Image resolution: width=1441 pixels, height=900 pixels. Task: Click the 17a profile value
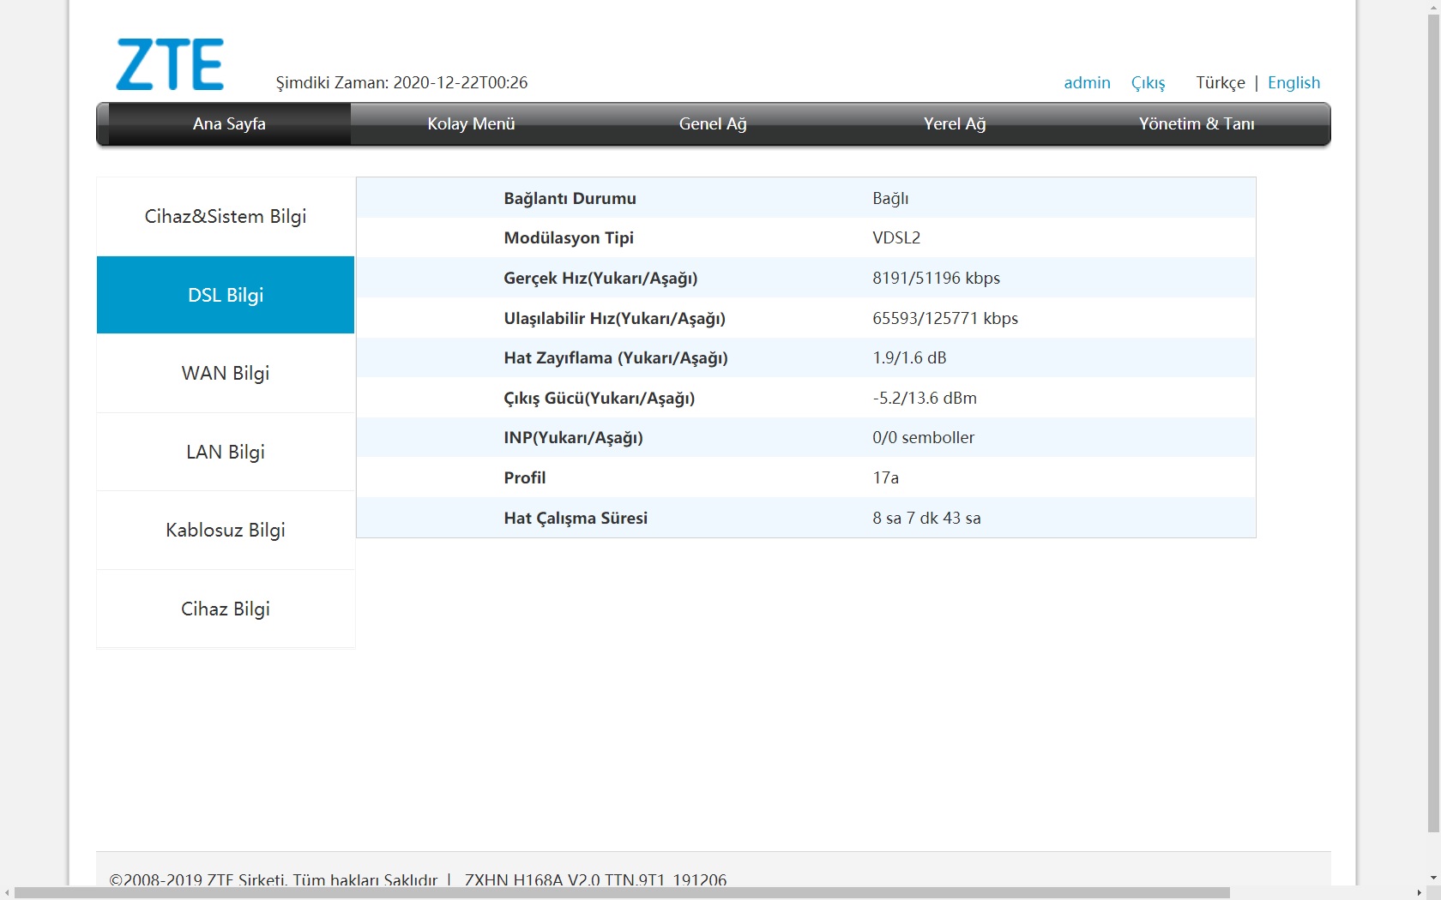pyautogui.click(x=885, y=477)
